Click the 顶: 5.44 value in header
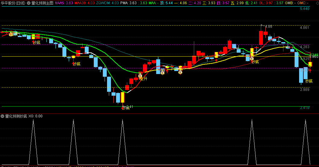Screen dimensions: 319x167 166,3
